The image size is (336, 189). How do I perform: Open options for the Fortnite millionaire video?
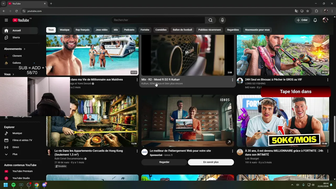click(328, 151)
